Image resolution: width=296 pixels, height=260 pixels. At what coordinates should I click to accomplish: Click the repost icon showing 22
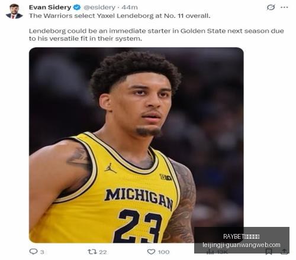pyautogui.click(x=92, y=252)
